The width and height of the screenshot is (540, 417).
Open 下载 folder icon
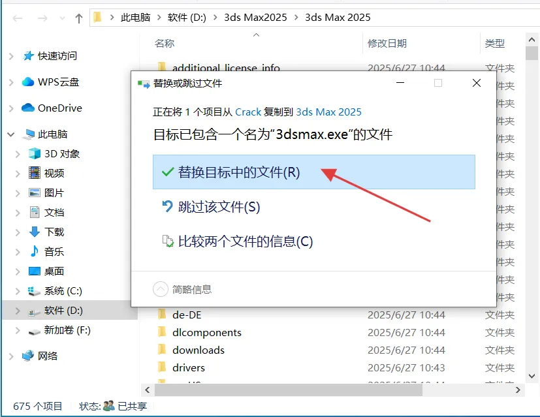pos(35,232)
